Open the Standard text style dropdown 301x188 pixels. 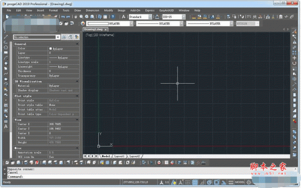coord(140,17)
